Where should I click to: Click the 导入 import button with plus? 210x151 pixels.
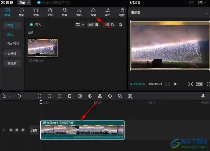35,25
